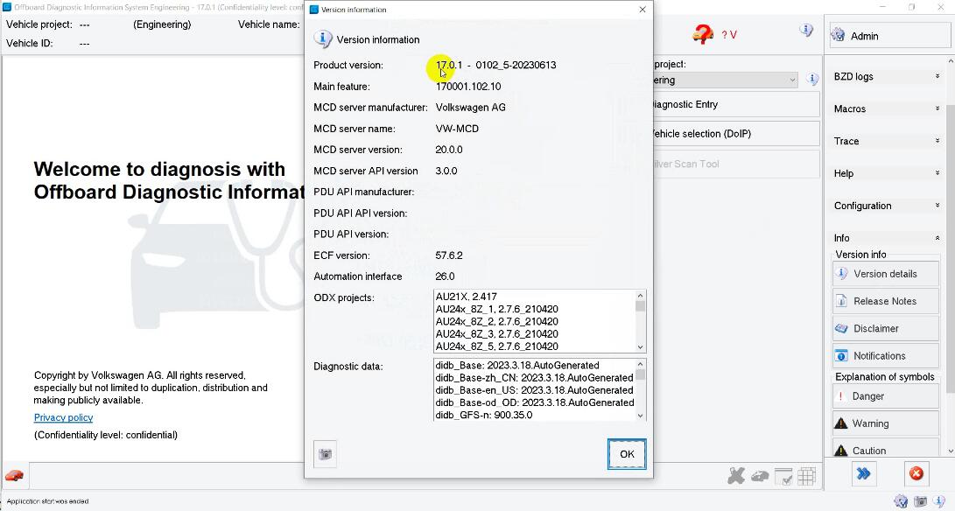
Task: Click the Release Notes document icon
Action: (x=842, y=301)
